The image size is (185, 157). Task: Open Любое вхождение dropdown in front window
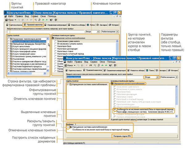point(176,77)
